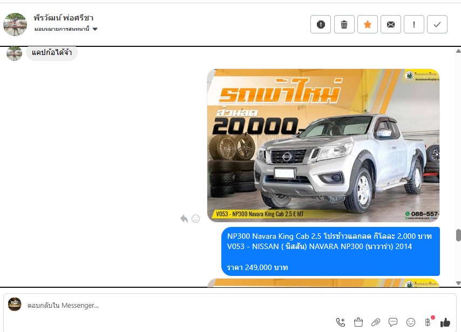Mark conversation as spam with circled exclamation icon
Viewport: 461px width, 332px height.
(x=321, y=24)
